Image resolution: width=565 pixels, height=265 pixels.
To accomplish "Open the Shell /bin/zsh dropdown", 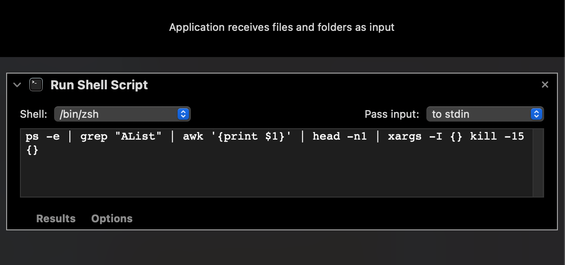I will pos(122,114).
